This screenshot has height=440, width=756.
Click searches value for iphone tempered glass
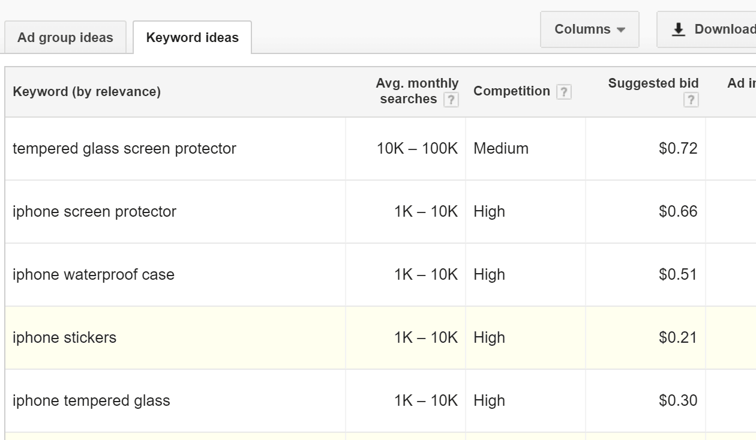[x=426, y=400]
